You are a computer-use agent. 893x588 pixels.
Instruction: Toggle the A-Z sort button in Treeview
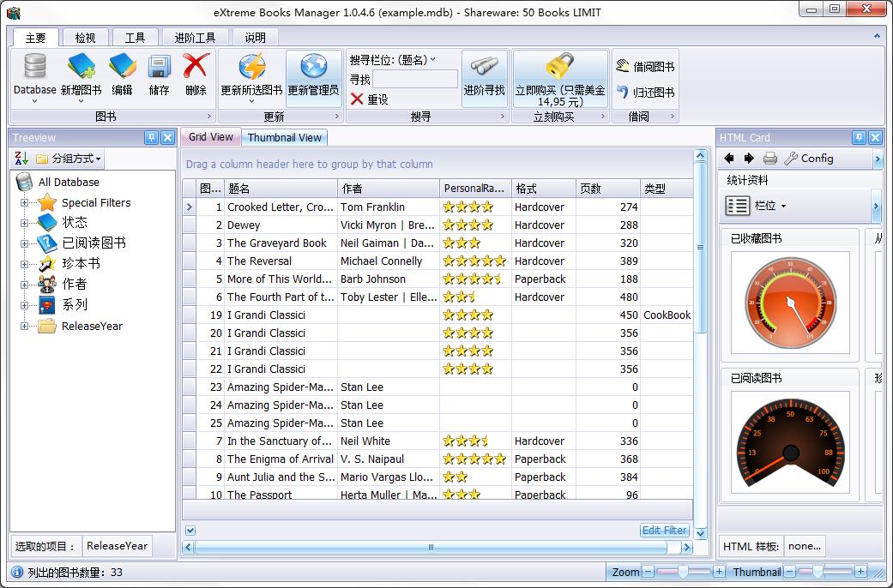coord(21,159)
